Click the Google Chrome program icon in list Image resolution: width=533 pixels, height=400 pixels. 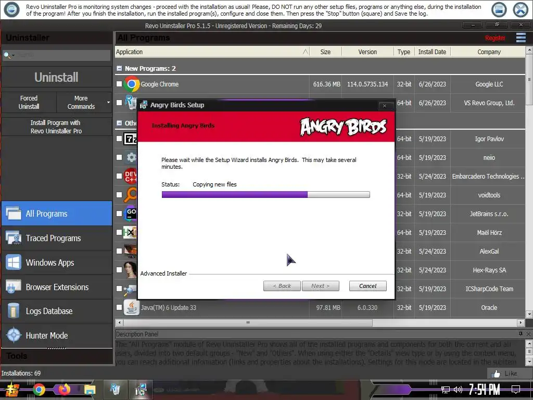click(132, 84)
